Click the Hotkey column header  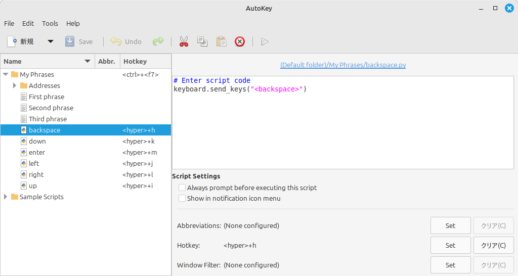(x=145, y=61)
